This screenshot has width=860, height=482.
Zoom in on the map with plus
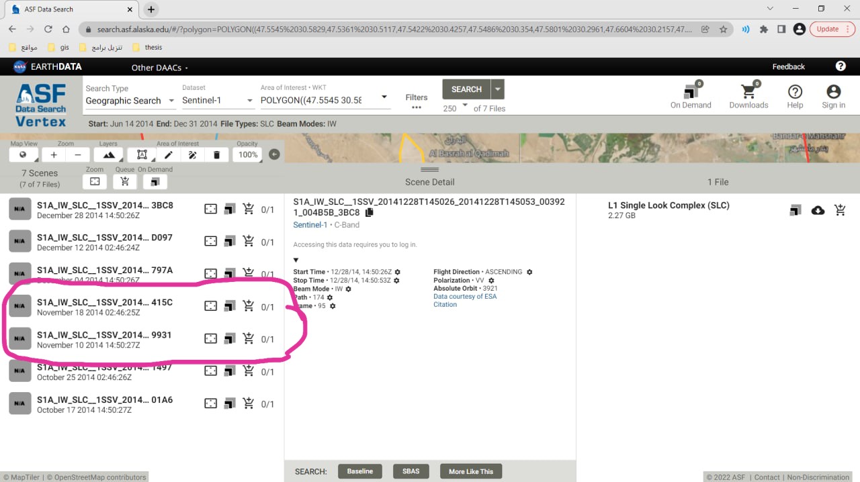point(54,155)
